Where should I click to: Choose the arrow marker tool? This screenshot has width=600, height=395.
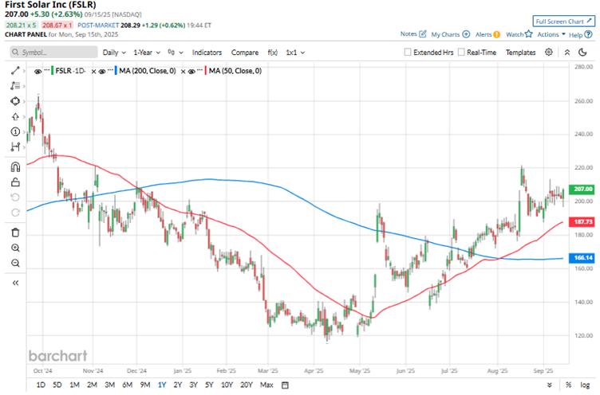pyautogui.click(x=15, y=116)
